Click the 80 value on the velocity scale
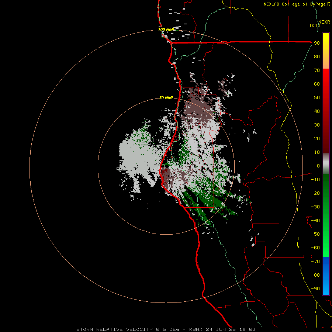 click(x=317, y=57)
